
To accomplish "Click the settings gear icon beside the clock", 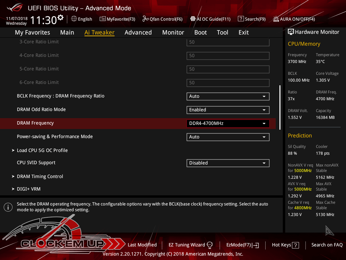I will 60,18.
